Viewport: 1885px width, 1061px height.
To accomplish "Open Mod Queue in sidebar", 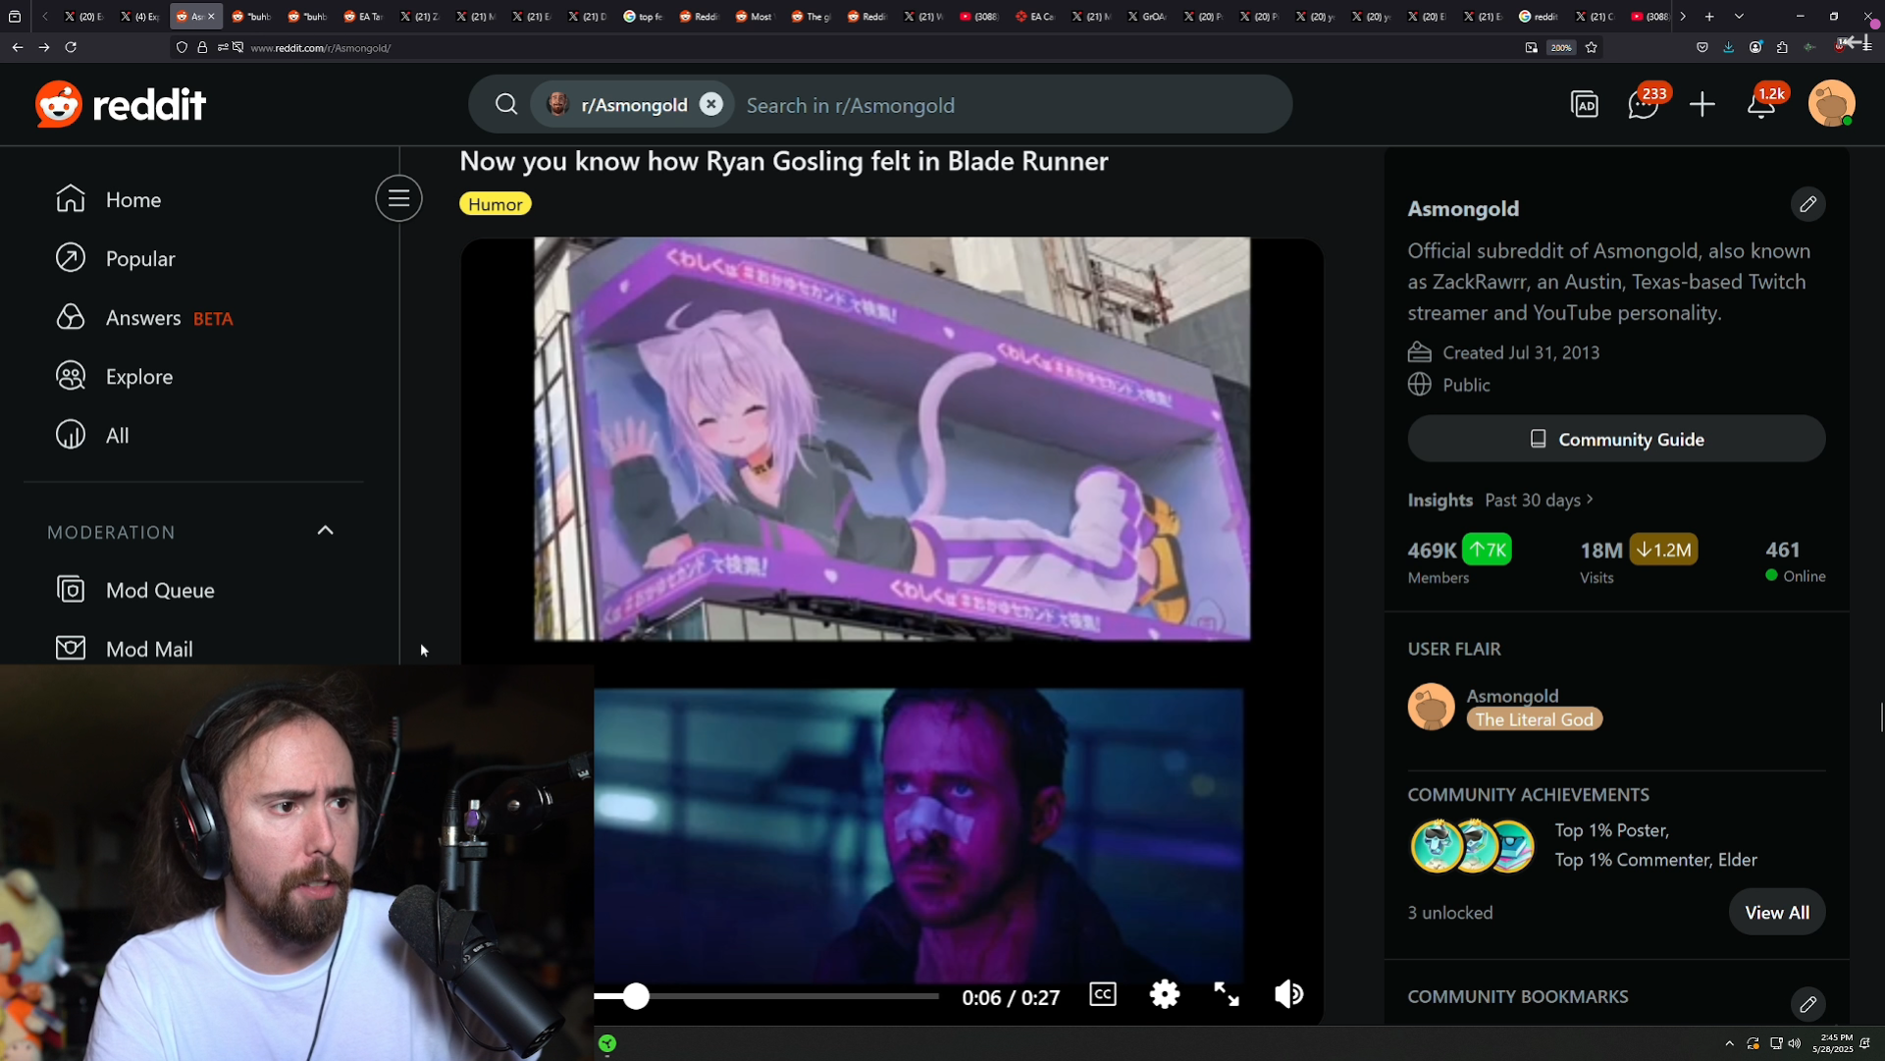I will [159, 590].
